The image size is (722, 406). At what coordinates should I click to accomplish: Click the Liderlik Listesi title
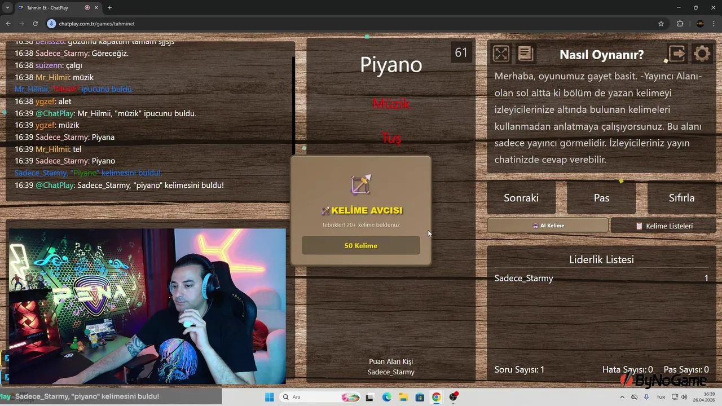click(x=601, y=259)
